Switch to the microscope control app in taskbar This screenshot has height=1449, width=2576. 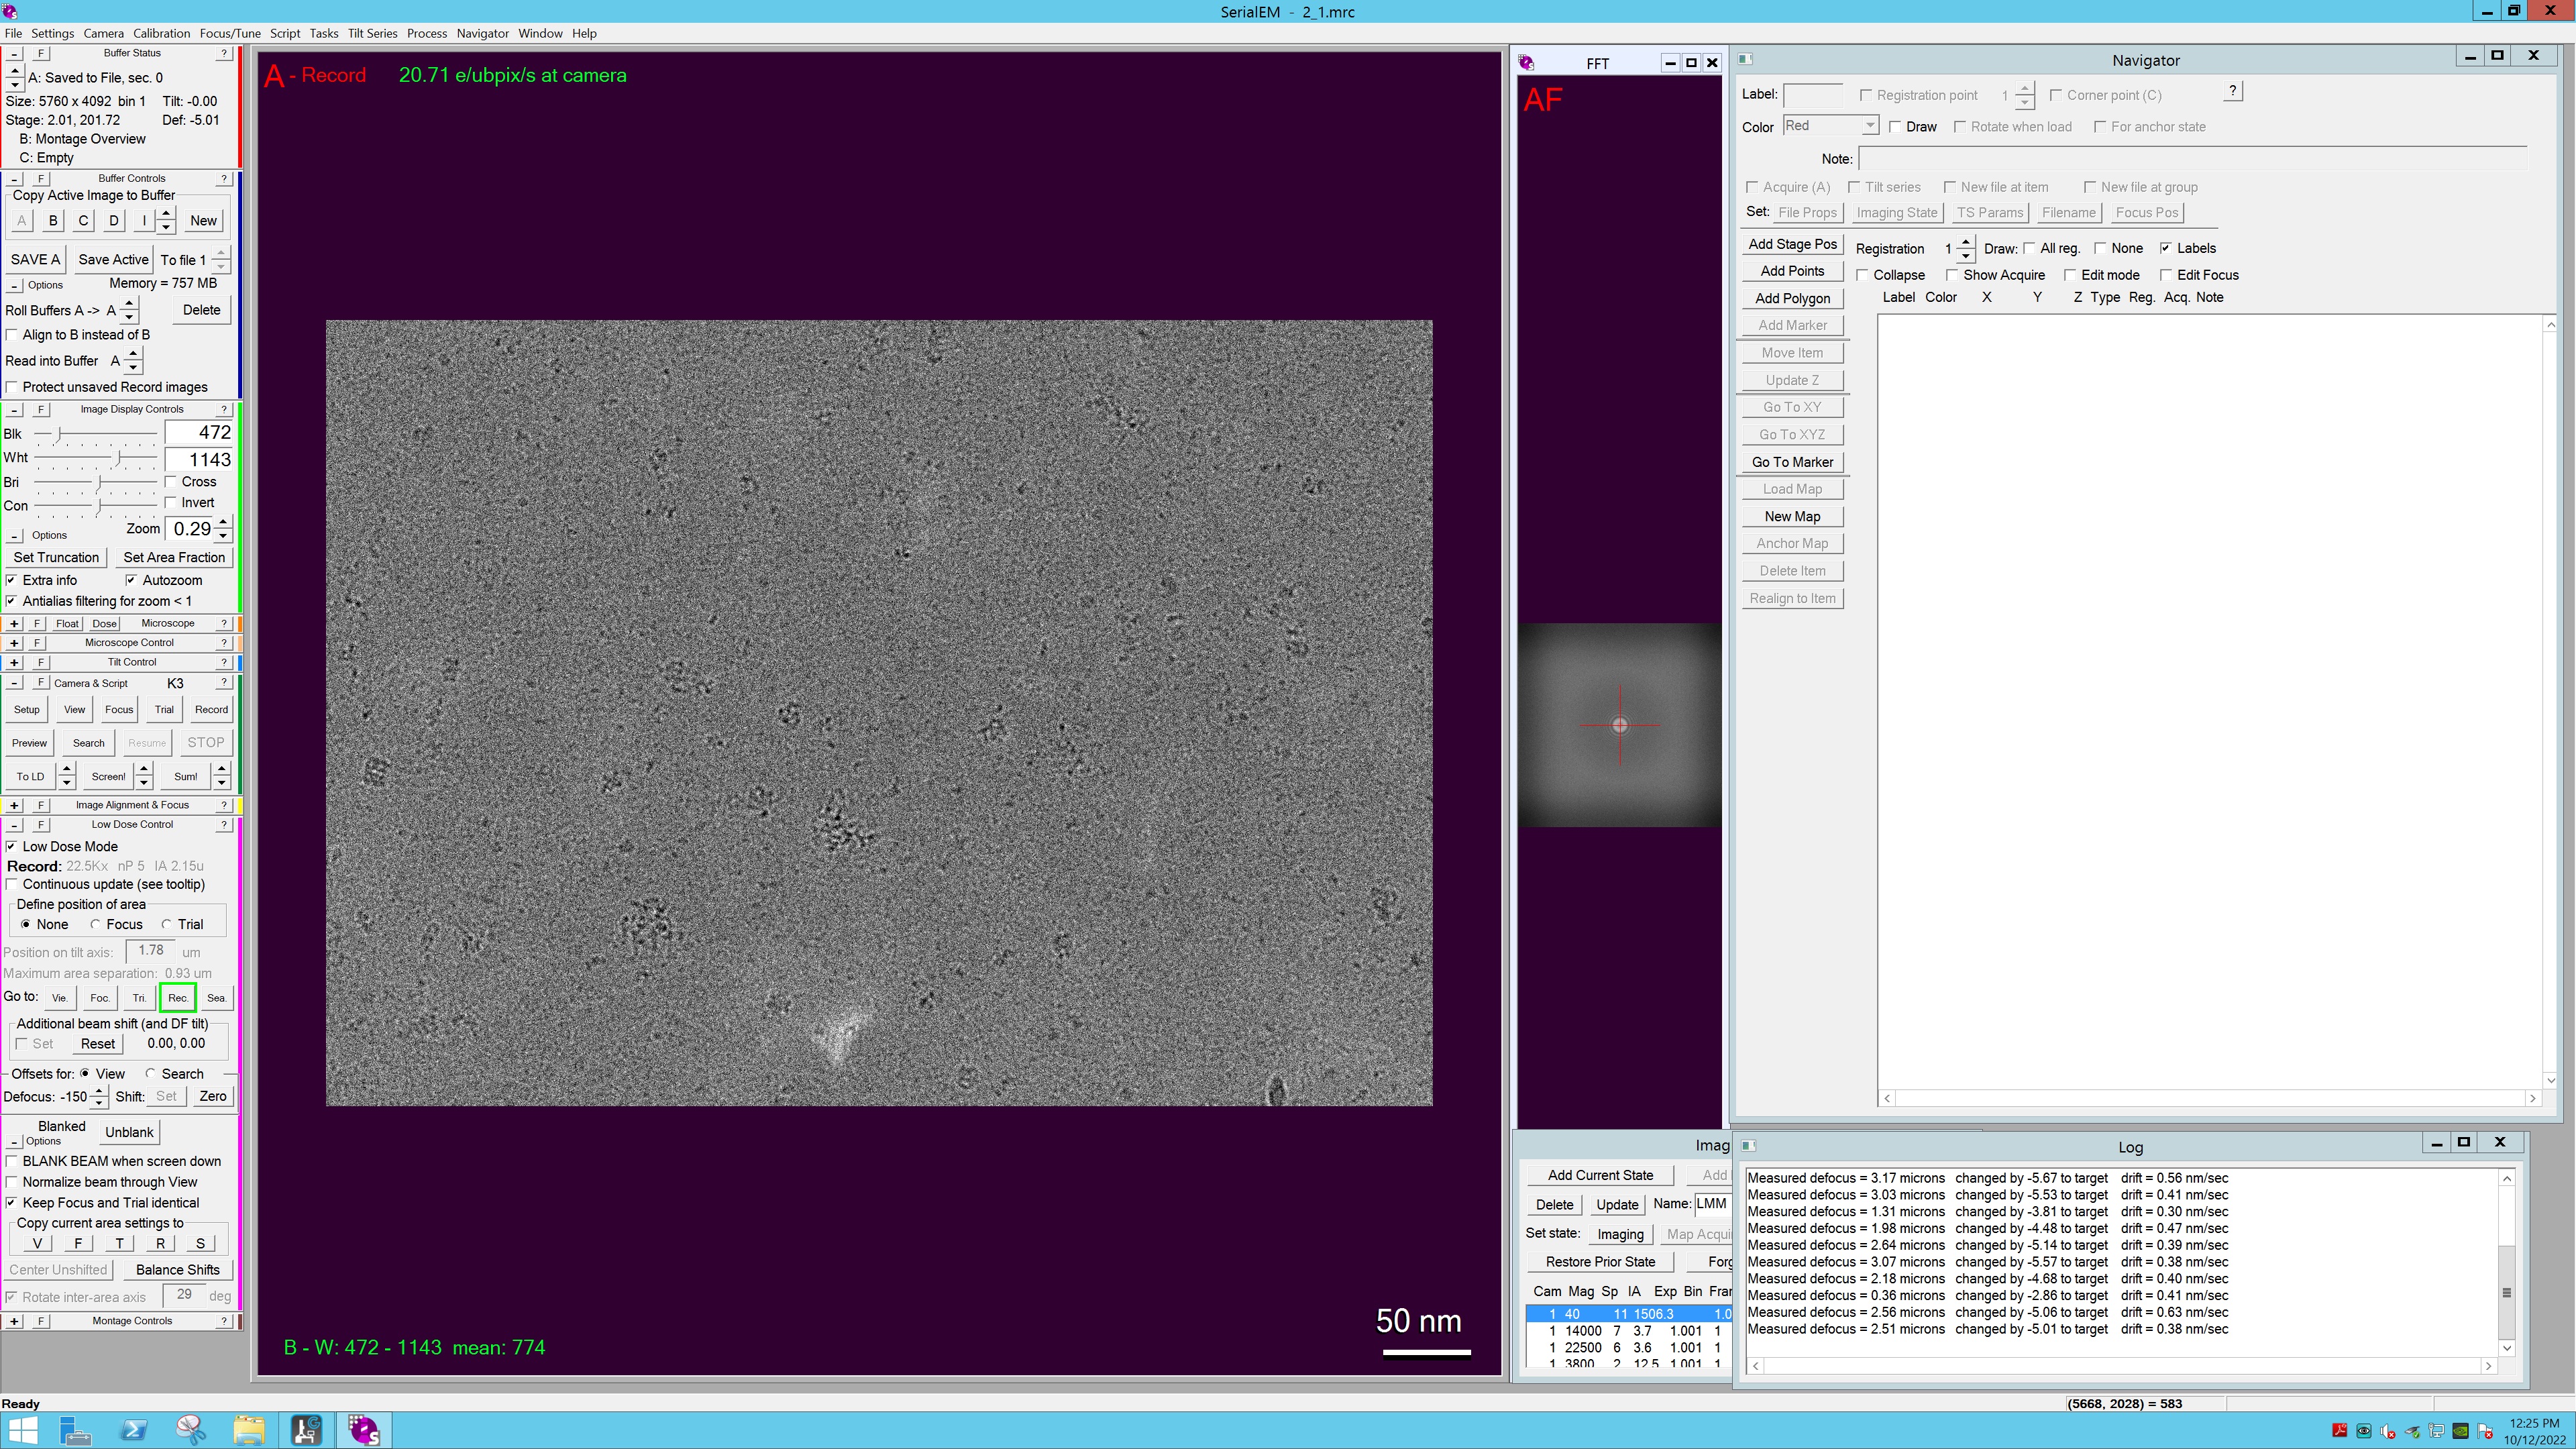tap(307, 1431)
